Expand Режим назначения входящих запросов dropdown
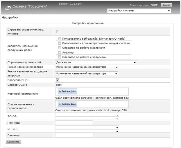Image resolution: width=181 pixels, height=148 pixels. (87, 73)
